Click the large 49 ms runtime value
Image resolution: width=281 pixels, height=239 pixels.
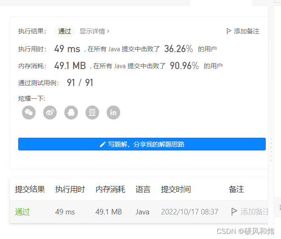coord(67,49)
